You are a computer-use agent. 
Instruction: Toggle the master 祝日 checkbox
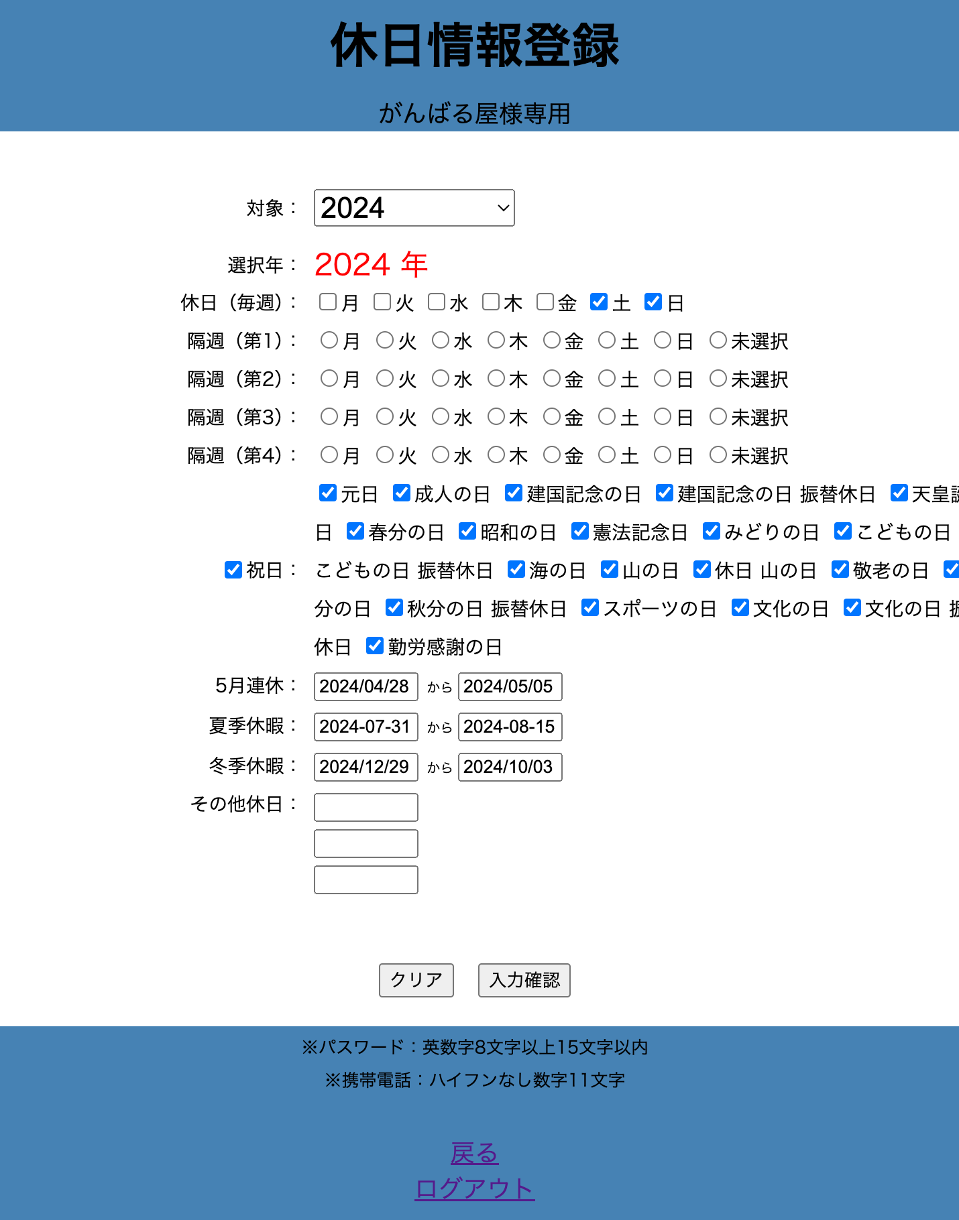(233, 570)
